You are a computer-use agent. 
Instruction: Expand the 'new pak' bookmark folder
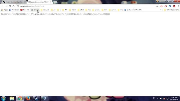(x=45, y=10)
